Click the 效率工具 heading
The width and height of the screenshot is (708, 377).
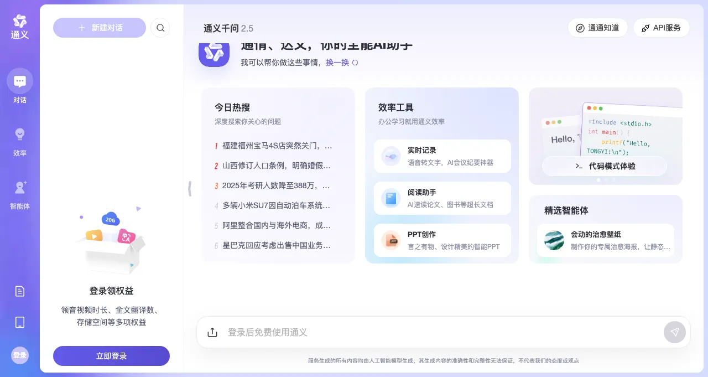pos(396,107)
